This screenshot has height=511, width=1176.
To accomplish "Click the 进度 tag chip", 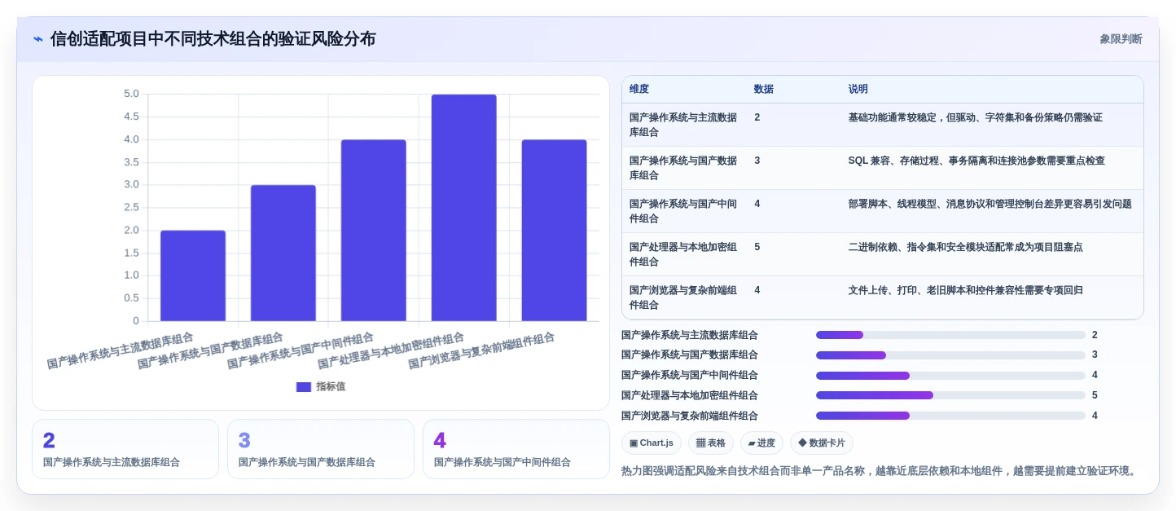I will pos(761,443).
